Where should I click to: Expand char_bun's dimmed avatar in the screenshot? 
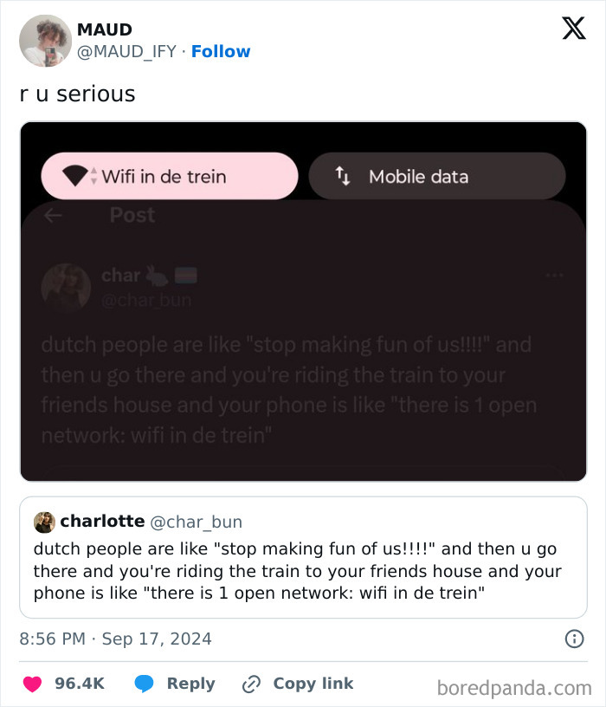[68, 289]
